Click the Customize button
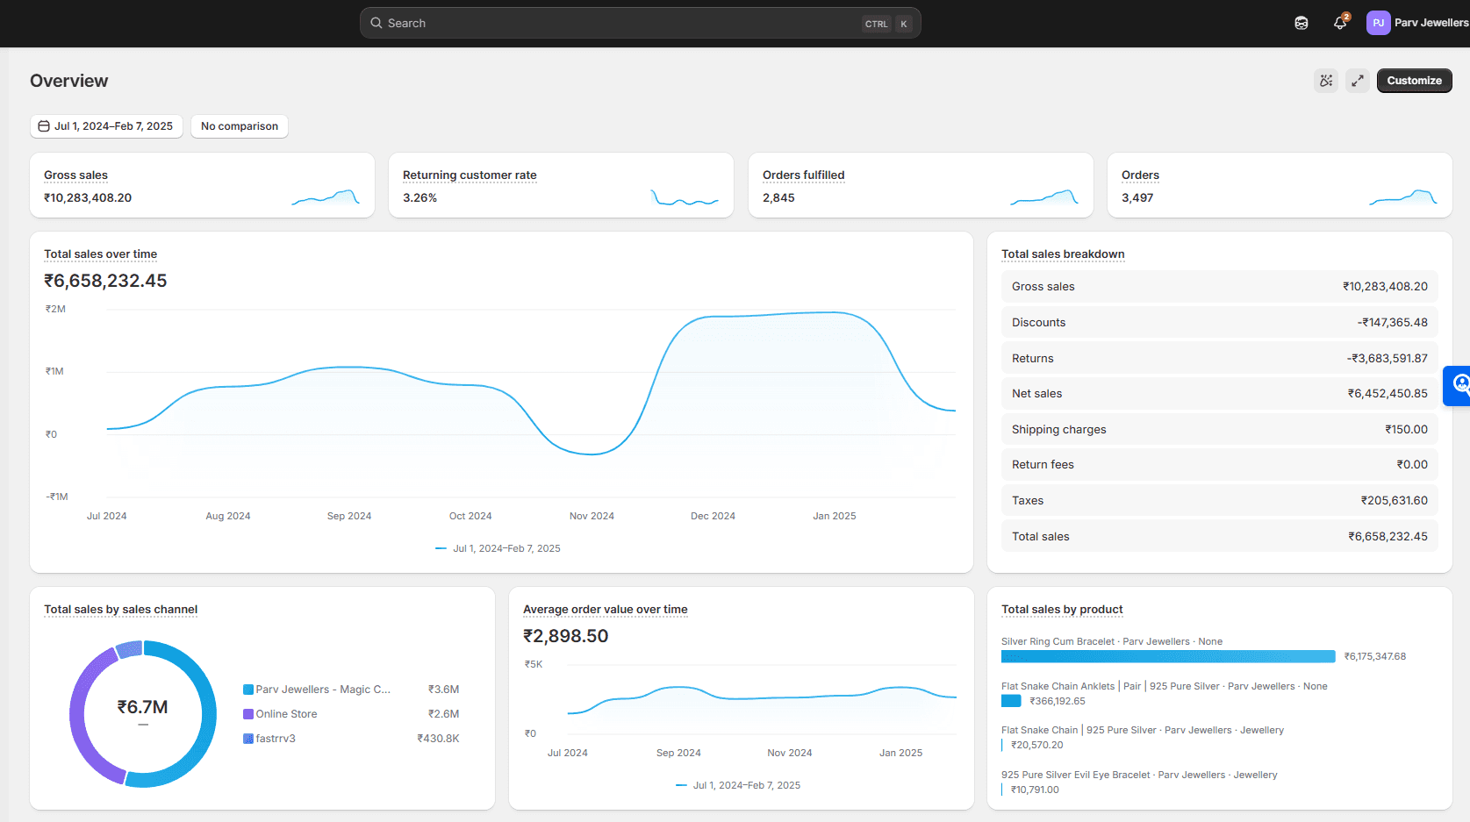This screenshot has width=1470, height=822. pyautogui.click(x=1414, y=81)
